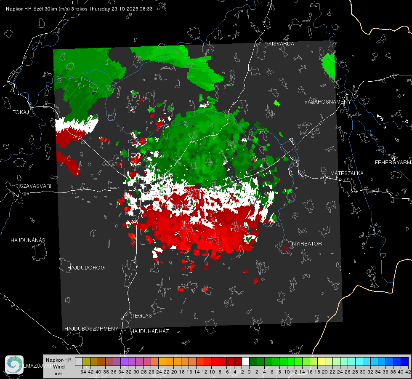Click the KISVÁRDA city label

(281, 44)
